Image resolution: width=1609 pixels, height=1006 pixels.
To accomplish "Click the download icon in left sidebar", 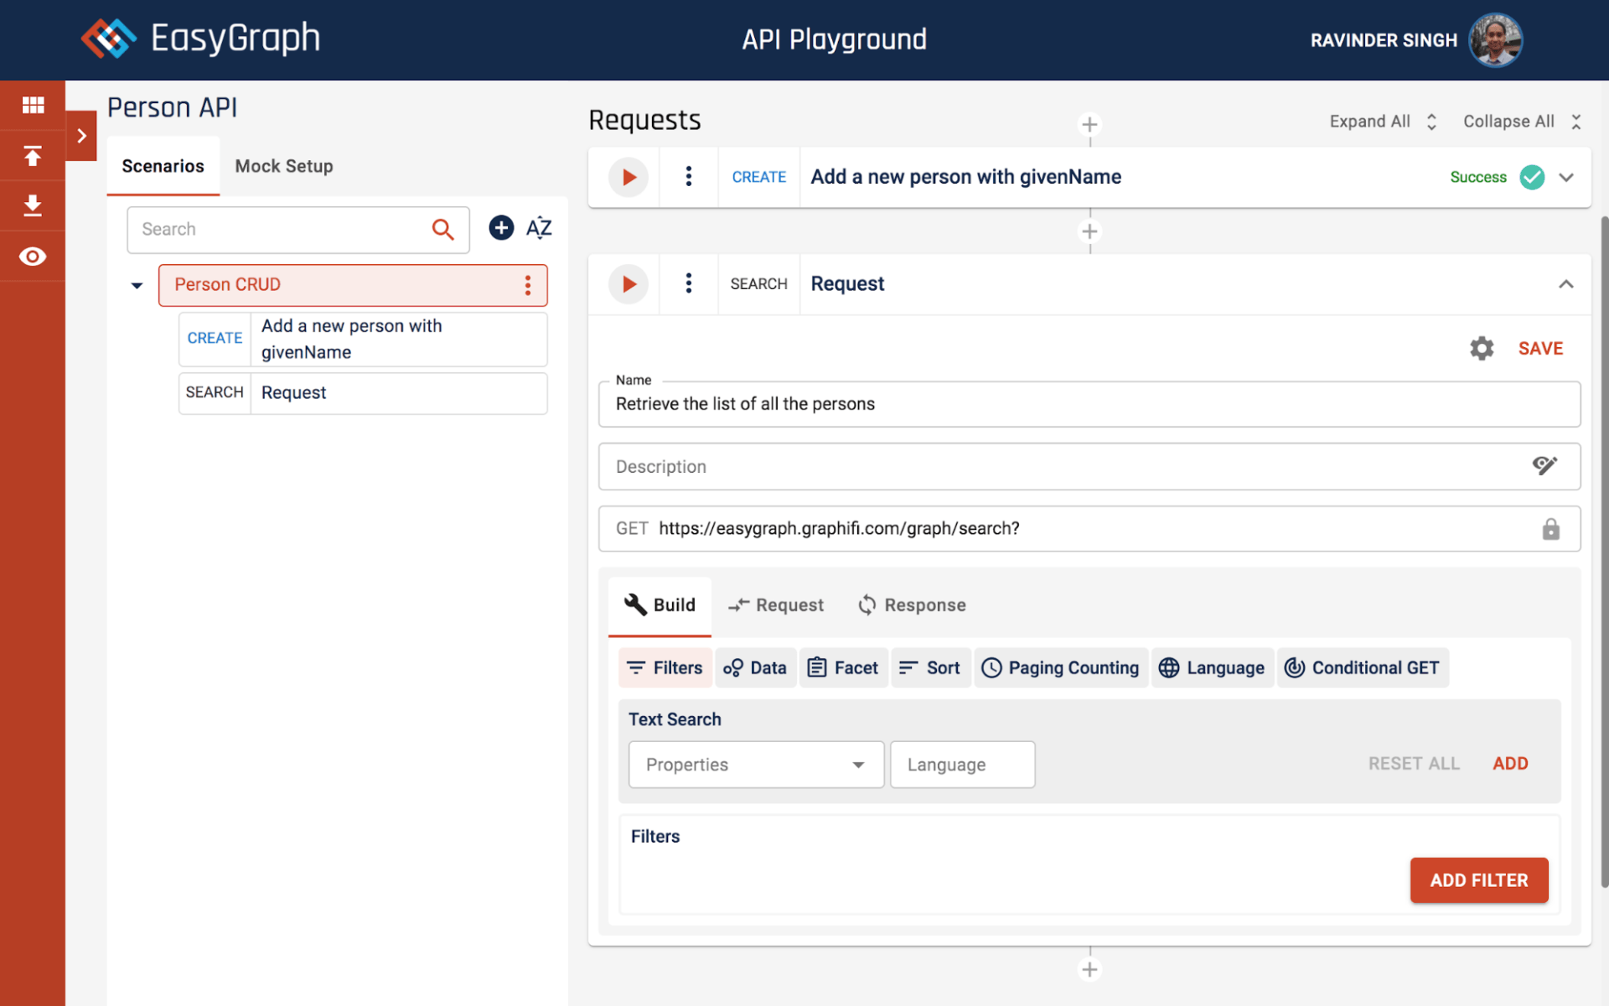I will tap(33, 205).
